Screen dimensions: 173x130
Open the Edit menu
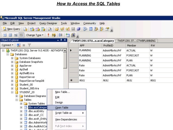click(12, 23)
